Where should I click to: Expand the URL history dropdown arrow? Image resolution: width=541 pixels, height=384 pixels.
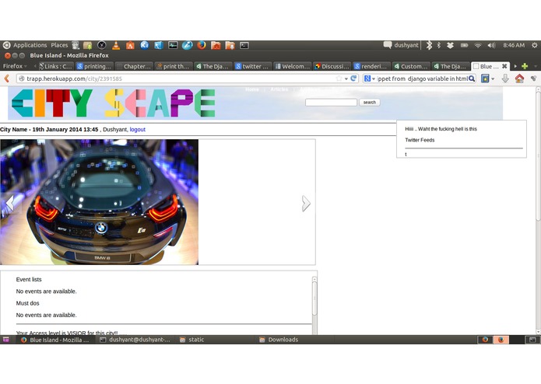pyautogui.click(x=346, y=79)
